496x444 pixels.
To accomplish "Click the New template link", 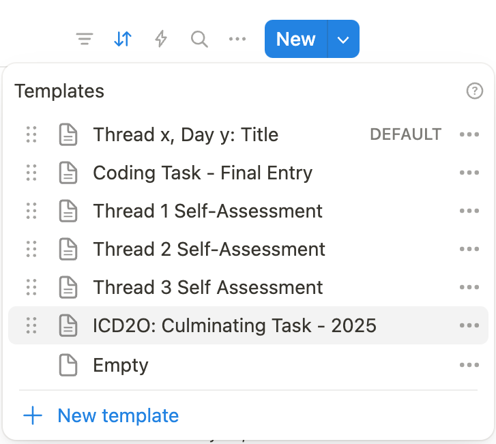I will point(117,415).
